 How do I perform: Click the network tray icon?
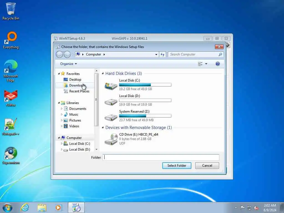pyautogui.click(x=249, y=208)
